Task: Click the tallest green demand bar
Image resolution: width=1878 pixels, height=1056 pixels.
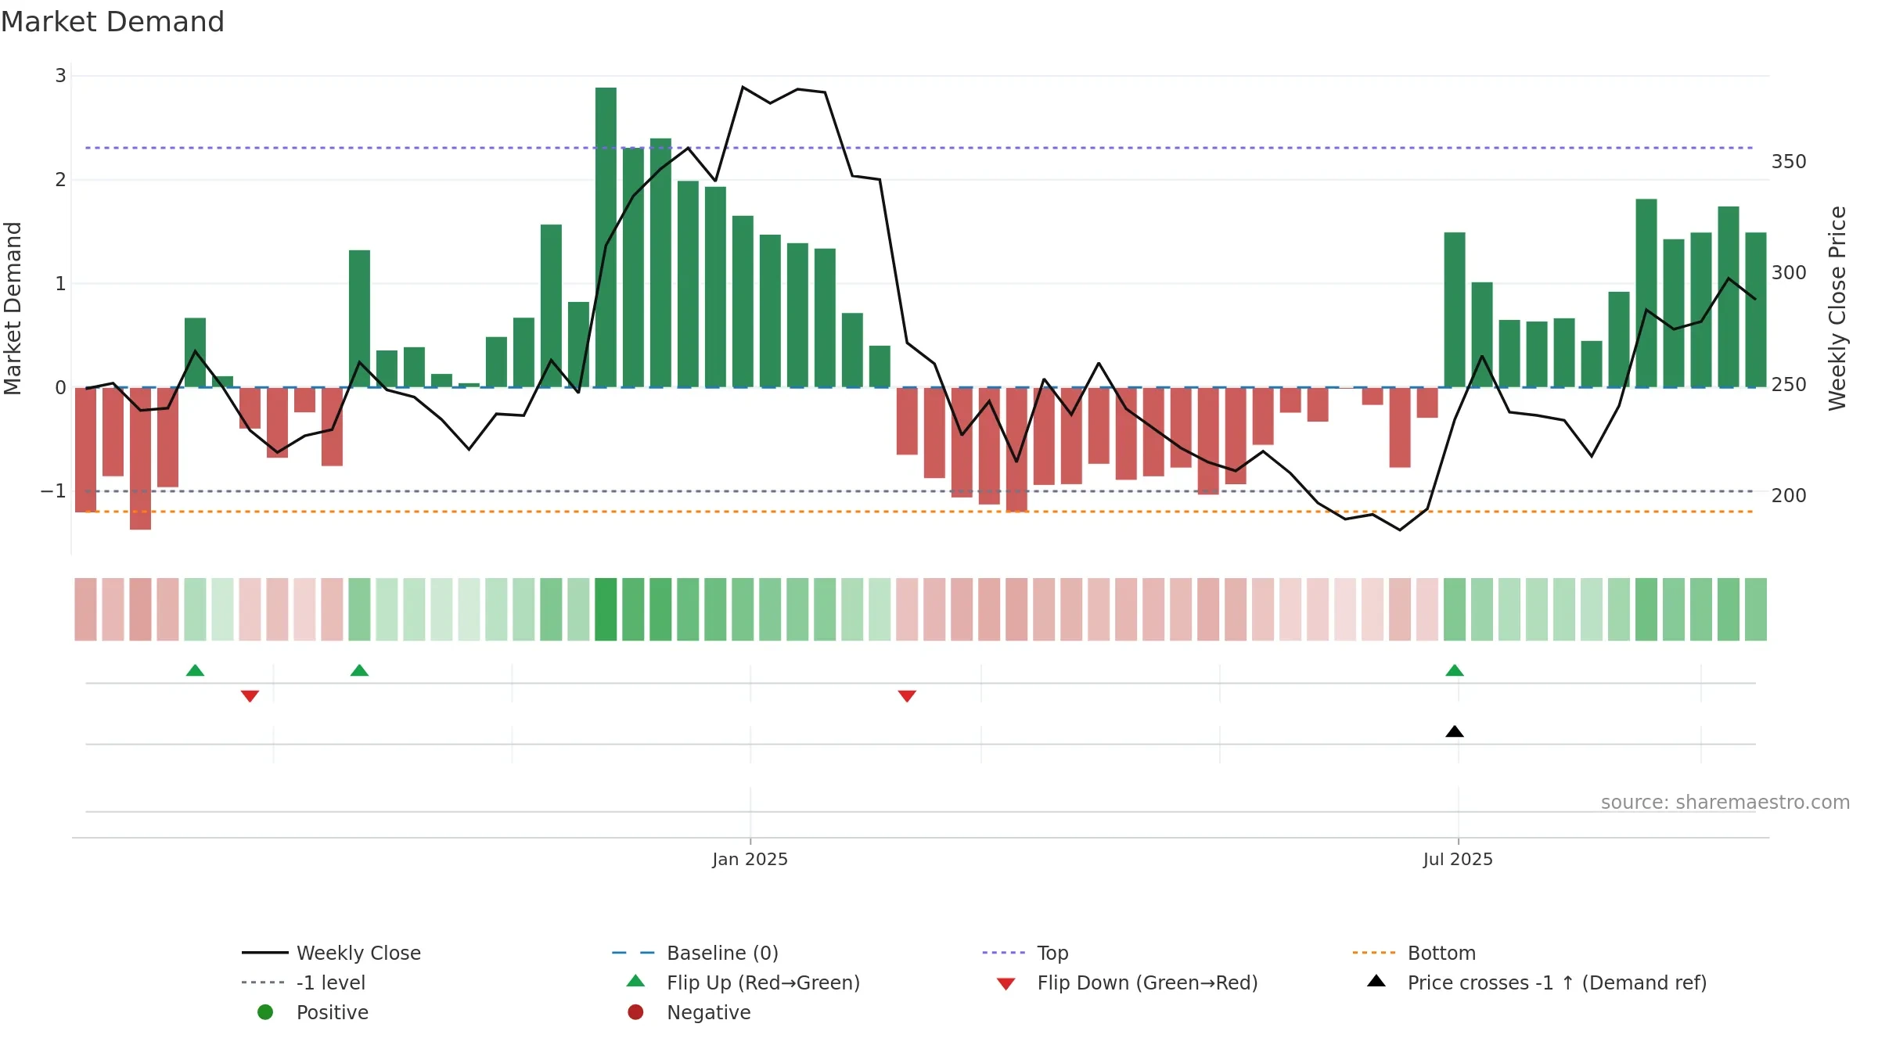Action: (606, 237)
